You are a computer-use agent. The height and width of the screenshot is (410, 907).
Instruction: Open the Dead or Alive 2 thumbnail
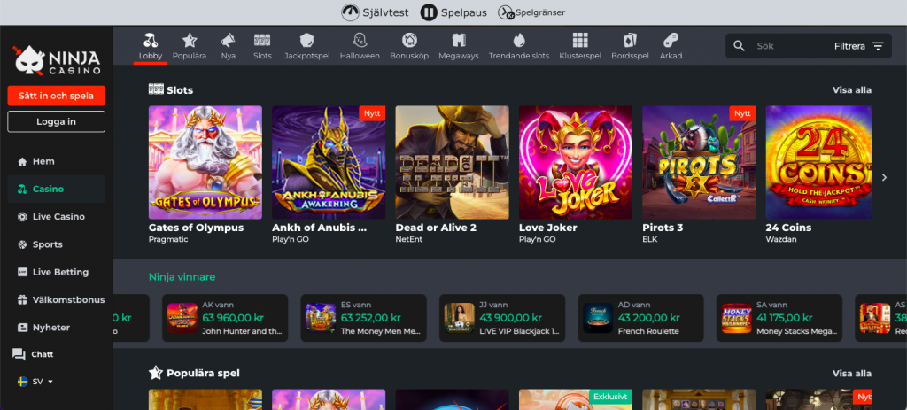click(x=453, y=163)
